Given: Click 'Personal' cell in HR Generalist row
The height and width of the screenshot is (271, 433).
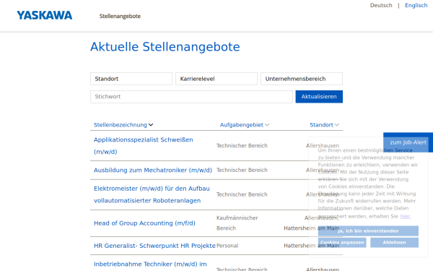Looking at the screenshot, I should coord(227,246).
